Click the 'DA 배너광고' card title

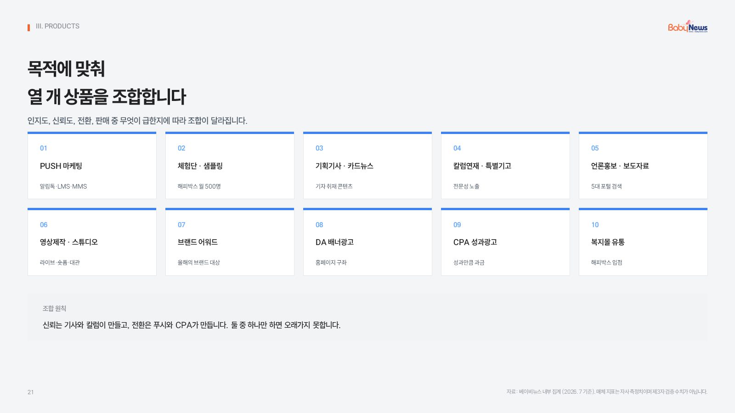(334, 242)
